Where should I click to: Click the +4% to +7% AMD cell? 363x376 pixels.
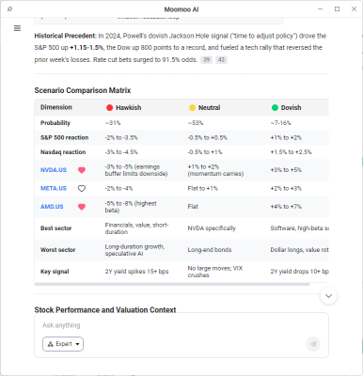pyautogui.click(x=286, y=207)
